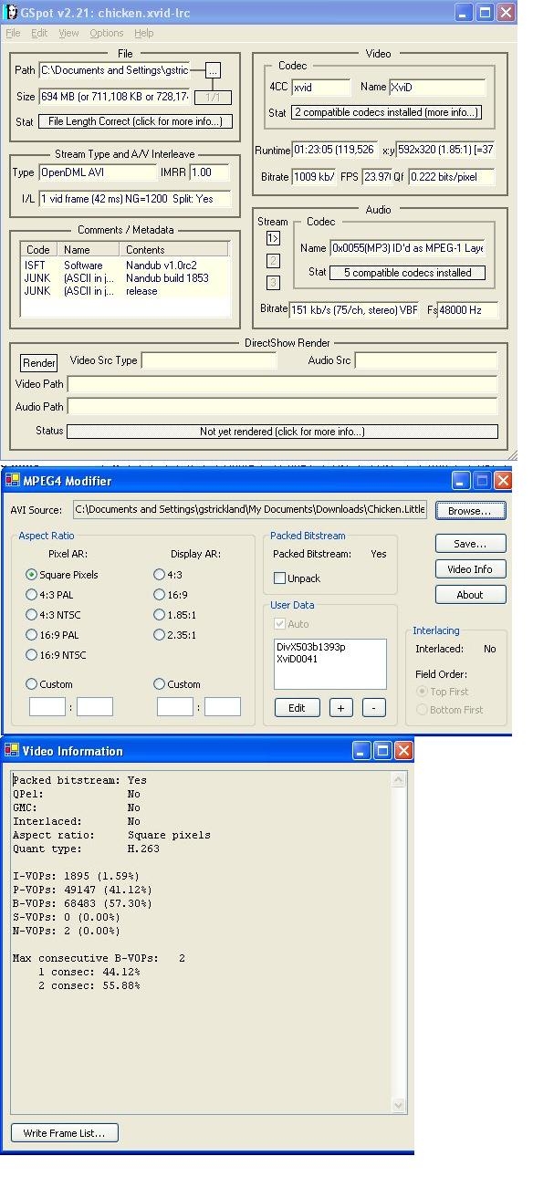Click '2 compatible codecs installed' video stat
533x1177 pixels.
(x=386, y=113)
